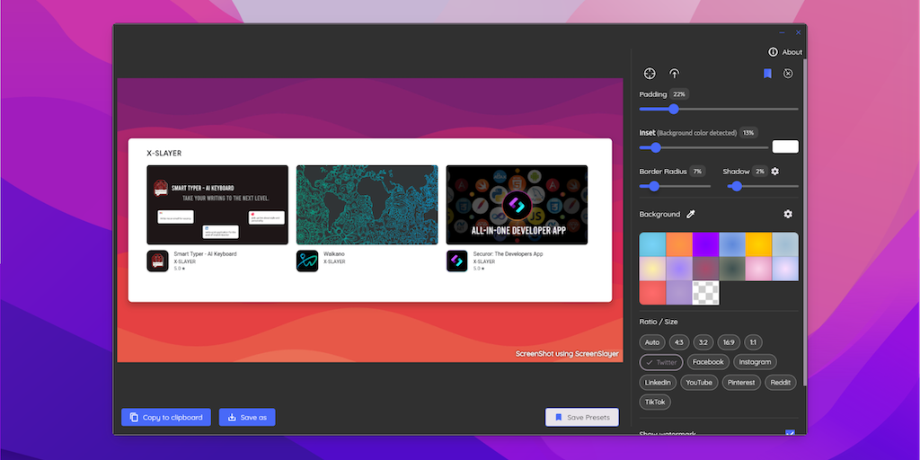Click the upload arrow icon
920x460 pixels.
point(675,74)
